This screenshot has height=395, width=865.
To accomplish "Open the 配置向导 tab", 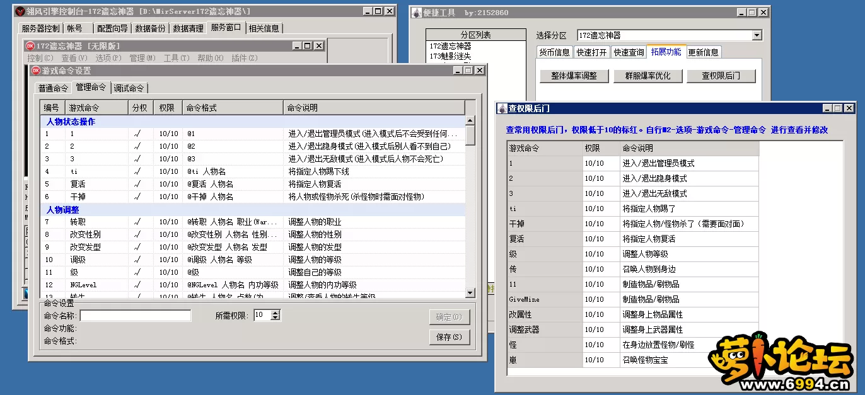I will coord(113,28).
